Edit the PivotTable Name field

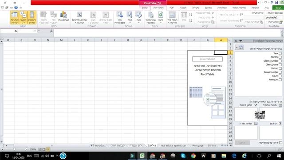point(274,17)
